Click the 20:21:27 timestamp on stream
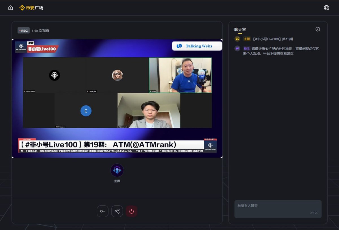339x230 pixels. pos(210,139)
